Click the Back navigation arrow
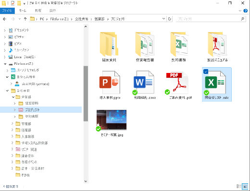The image size is (250, 191). pyautogui.click(x=5, y=19)
